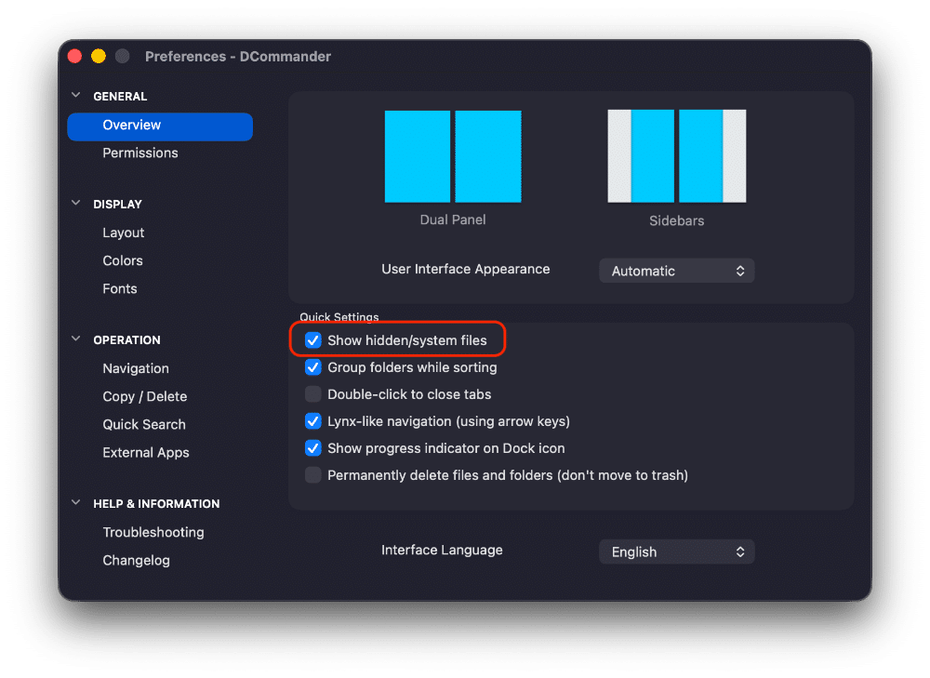
Task: Disable Lynx-like navigation
Action: point(312,421)
